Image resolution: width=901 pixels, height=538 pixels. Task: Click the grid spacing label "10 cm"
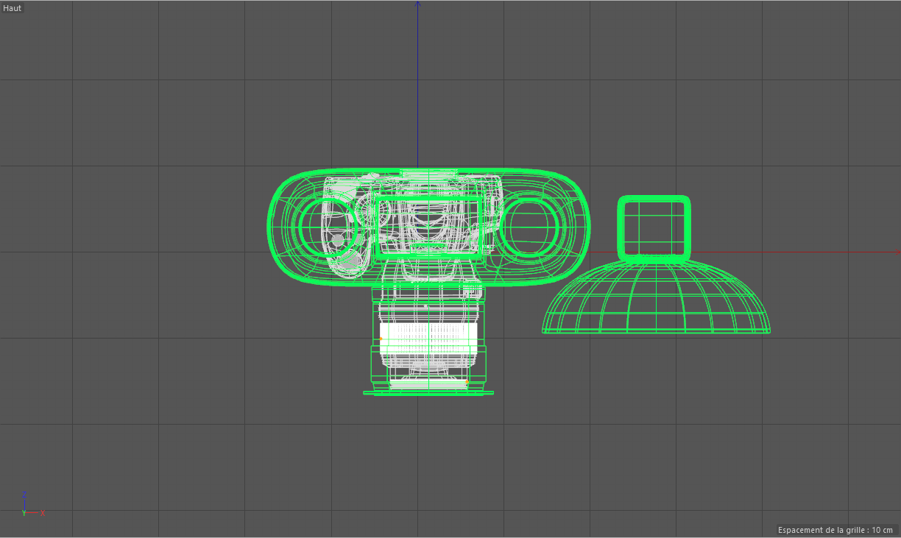click(882, 530)
